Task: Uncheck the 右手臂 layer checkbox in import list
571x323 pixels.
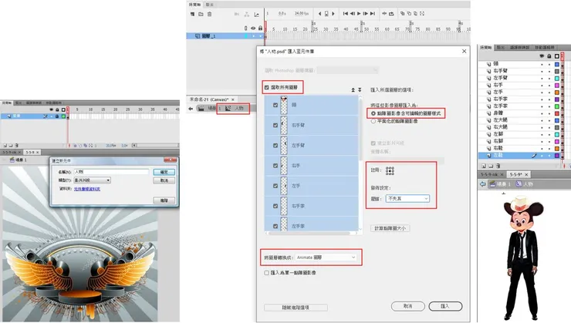Action: pyautogui.click(x=275, y=125)
